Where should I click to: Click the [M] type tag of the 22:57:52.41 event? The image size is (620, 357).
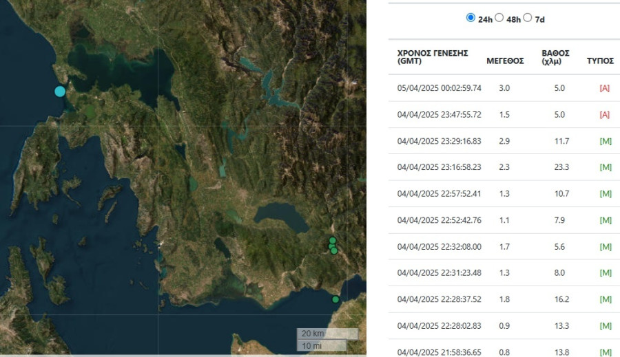pos(606,193)
